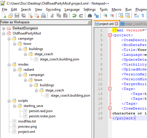Select persist.raid.json in the tree
Image resolution: width=147 pixels, height=138 pixels.
pos(41,111)
